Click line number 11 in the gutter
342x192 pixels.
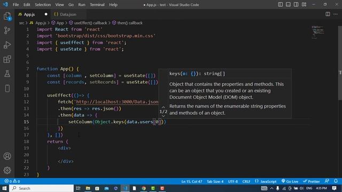pos(26,95)
